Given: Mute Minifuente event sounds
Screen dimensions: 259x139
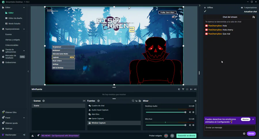Looking at the screenshot, I should coord(195,89).
